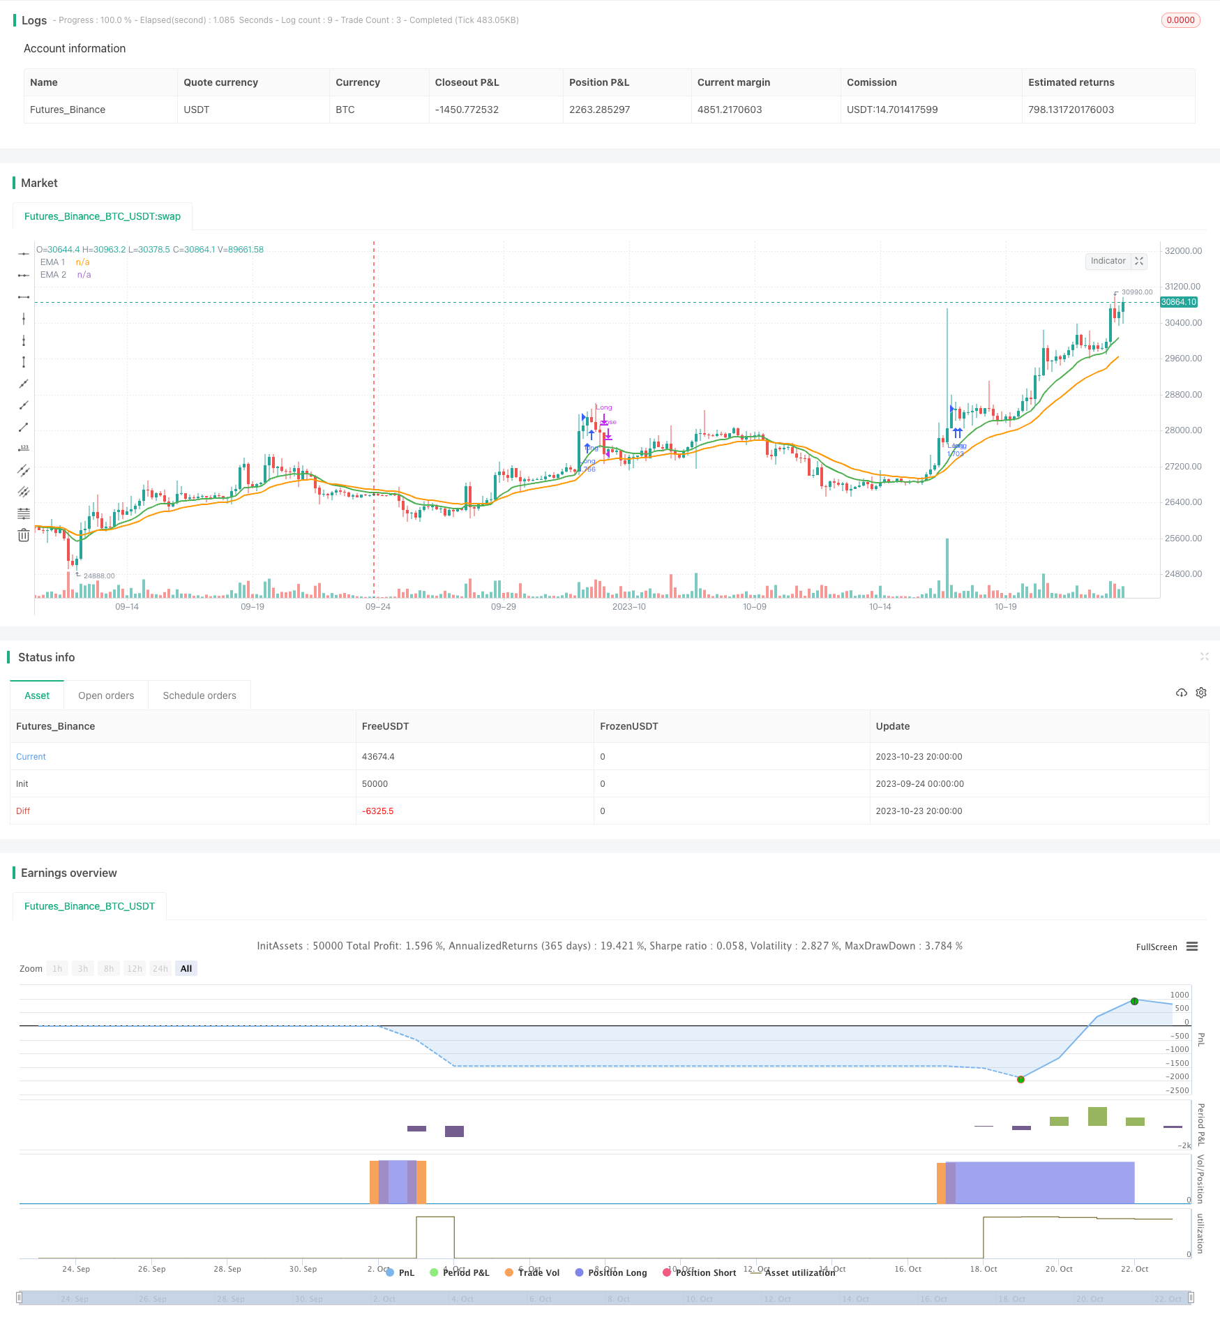Select the horizontal segment drawing tool
This screenshot has height=1324, width=1220.
pos(24,297)
